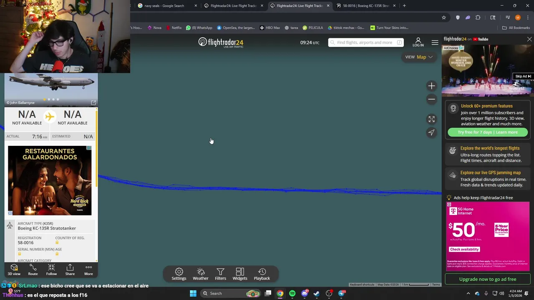Toggle fullscreen map mode

tap(431, 119)
